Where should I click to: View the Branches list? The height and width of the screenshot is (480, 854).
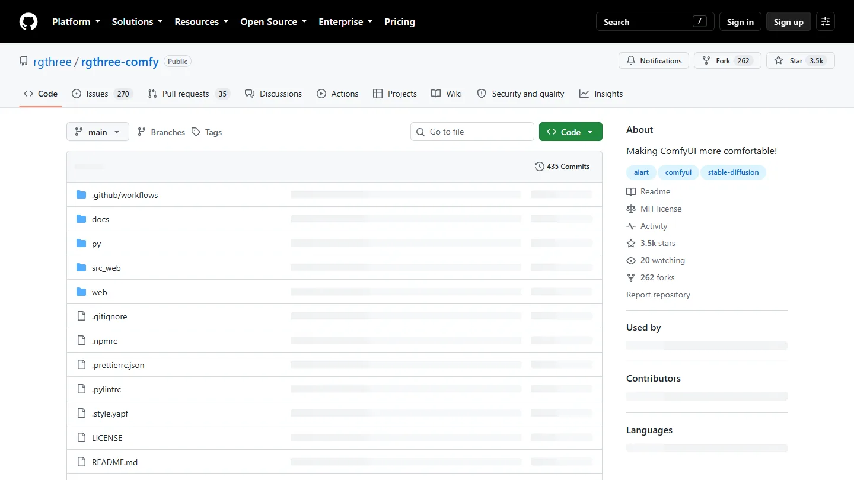(x=161, y=132)
